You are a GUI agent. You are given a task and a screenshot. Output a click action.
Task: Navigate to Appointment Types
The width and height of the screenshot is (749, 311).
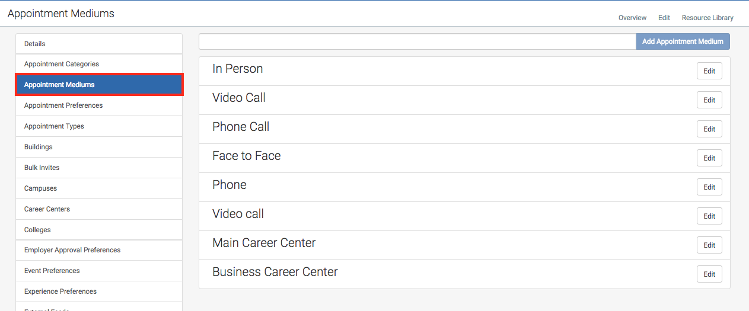click(99, 126)
